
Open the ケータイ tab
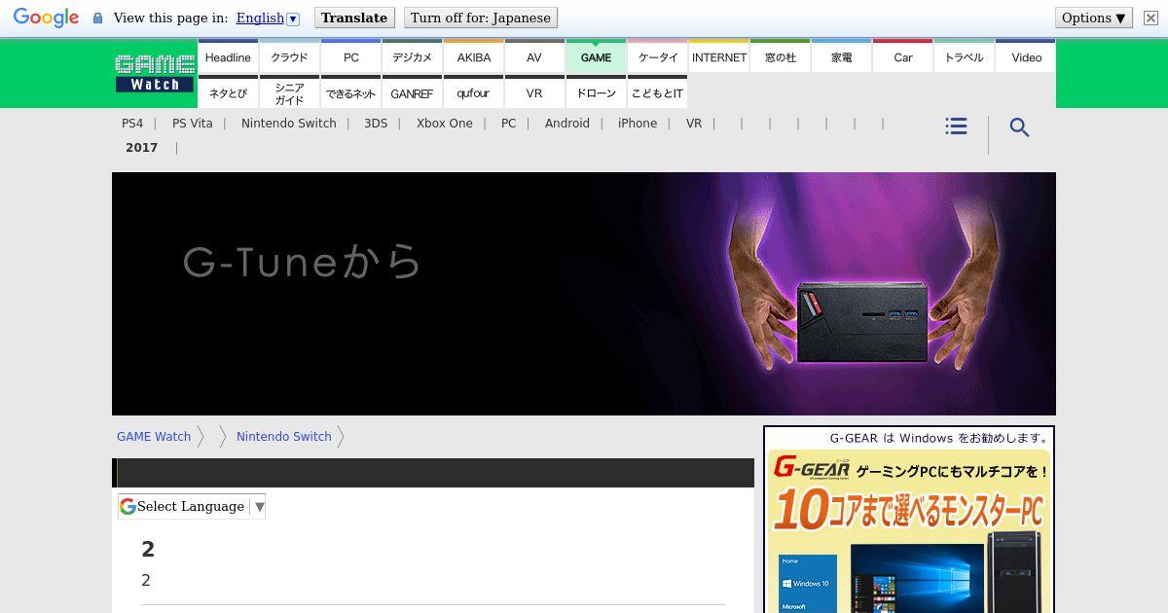pyautogui.click(x=657, y=57)
